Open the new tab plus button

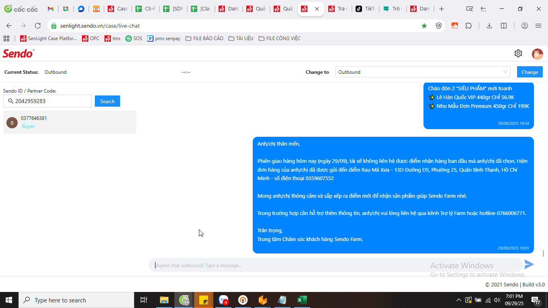pyautogui.click(x=442, y=9)
